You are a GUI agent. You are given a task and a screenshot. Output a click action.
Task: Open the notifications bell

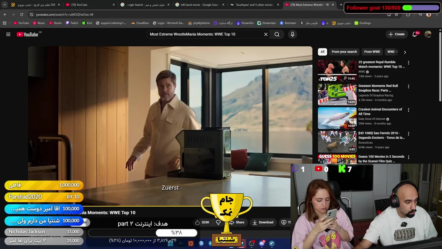415,34
